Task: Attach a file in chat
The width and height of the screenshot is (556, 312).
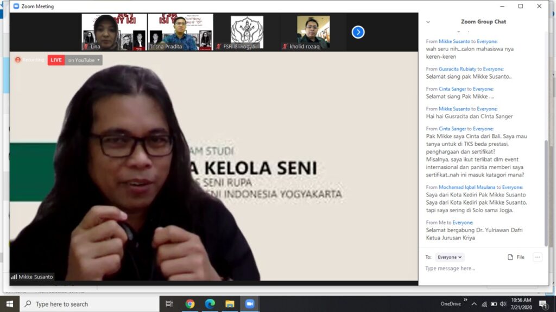Action: point(516,257)
